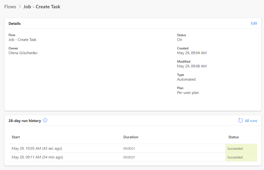Click the owner name Olena Grischenko
This screenshot has width=264, height=170.
(x=23, y=53)
